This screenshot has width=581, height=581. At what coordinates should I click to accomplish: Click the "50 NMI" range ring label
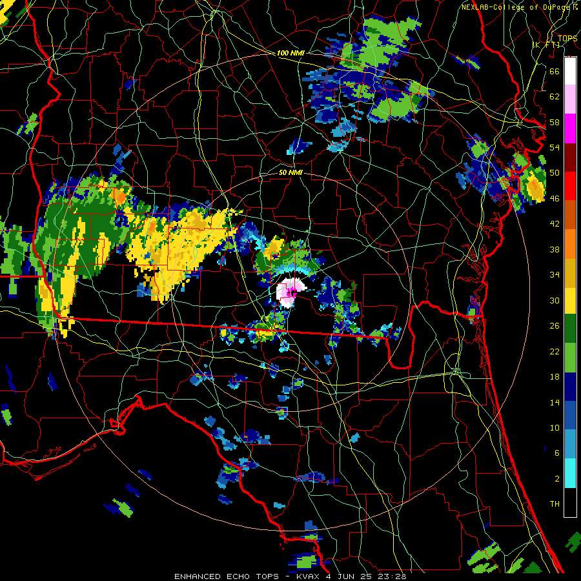click(290, 173)
